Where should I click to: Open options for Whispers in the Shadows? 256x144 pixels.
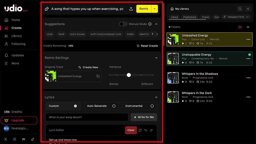[248, 78]
